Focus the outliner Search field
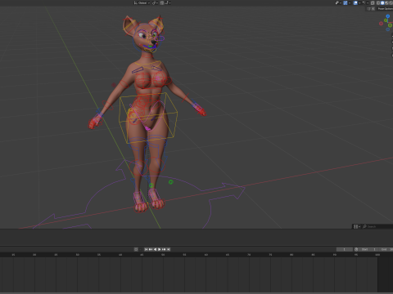Screen dimensions: 393x294 [378, 226]
